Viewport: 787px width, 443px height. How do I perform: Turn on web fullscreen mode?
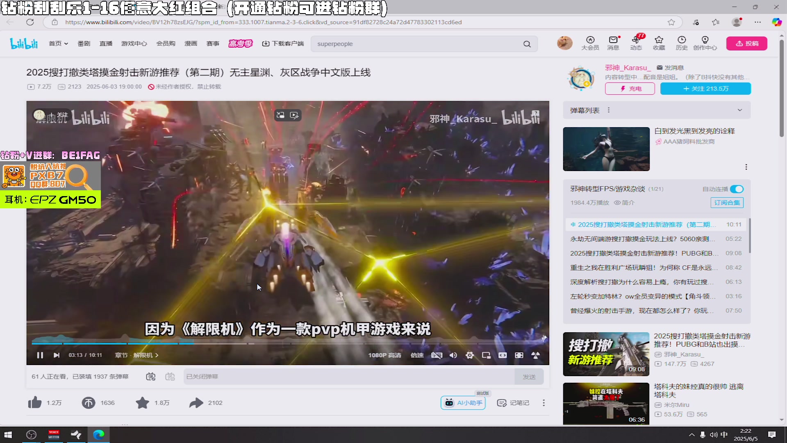pyautogui.click(x=519, y=355)
